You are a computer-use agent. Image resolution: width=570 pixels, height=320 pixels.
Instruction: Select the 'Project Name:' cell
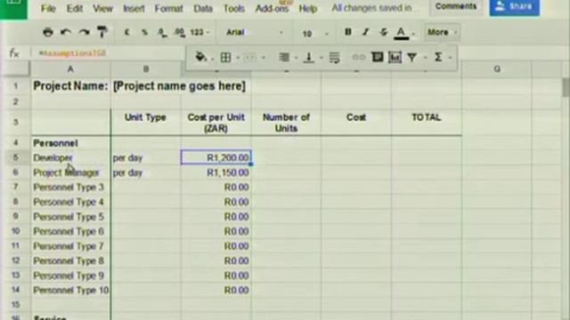tap(70, 86)
